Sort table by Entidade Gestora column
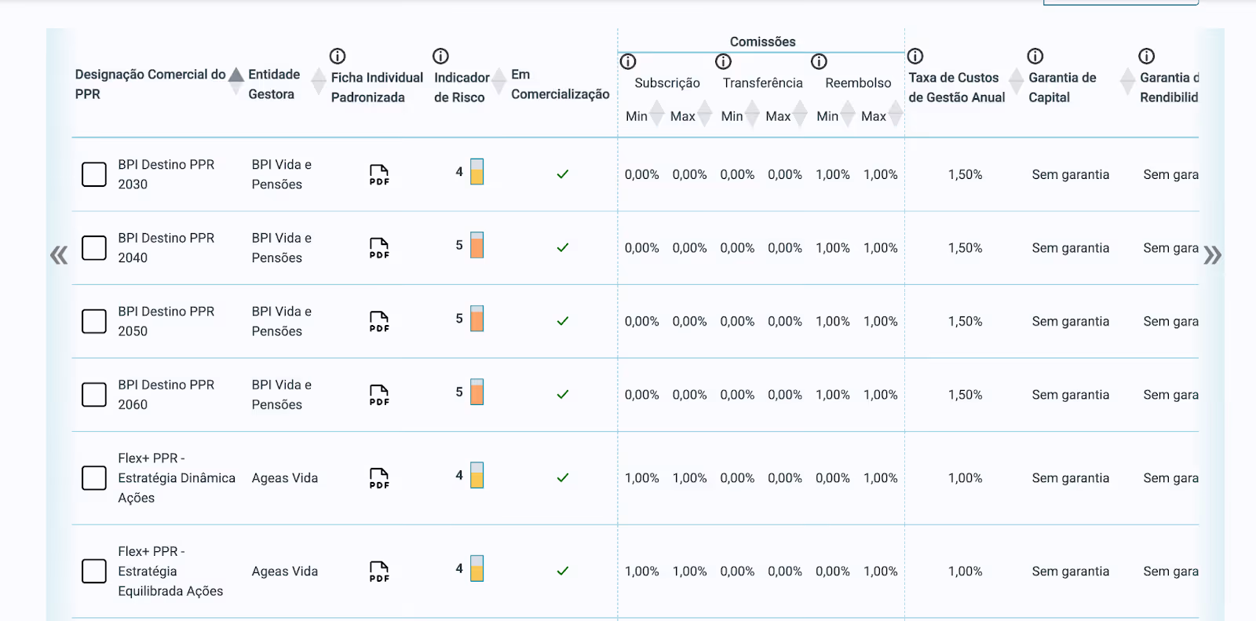The image size is (1256, 621). [x=319, y=82]
